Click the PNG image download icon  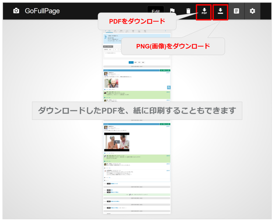tap(220, 12)
